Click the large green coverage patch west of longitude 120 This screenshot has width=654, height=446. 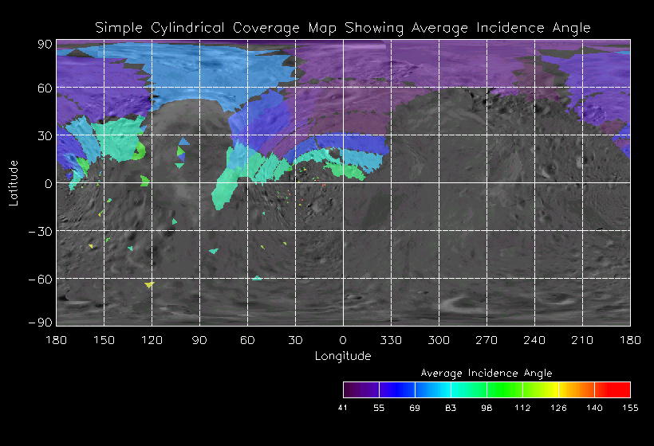click(119, 139)
